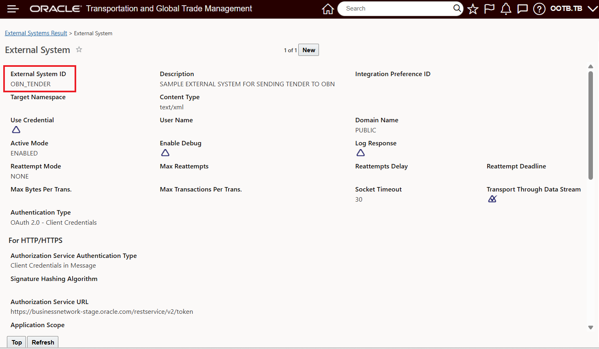Click Transport Through Data Stream indicator
Screen dimensions: 599x349
492,199
